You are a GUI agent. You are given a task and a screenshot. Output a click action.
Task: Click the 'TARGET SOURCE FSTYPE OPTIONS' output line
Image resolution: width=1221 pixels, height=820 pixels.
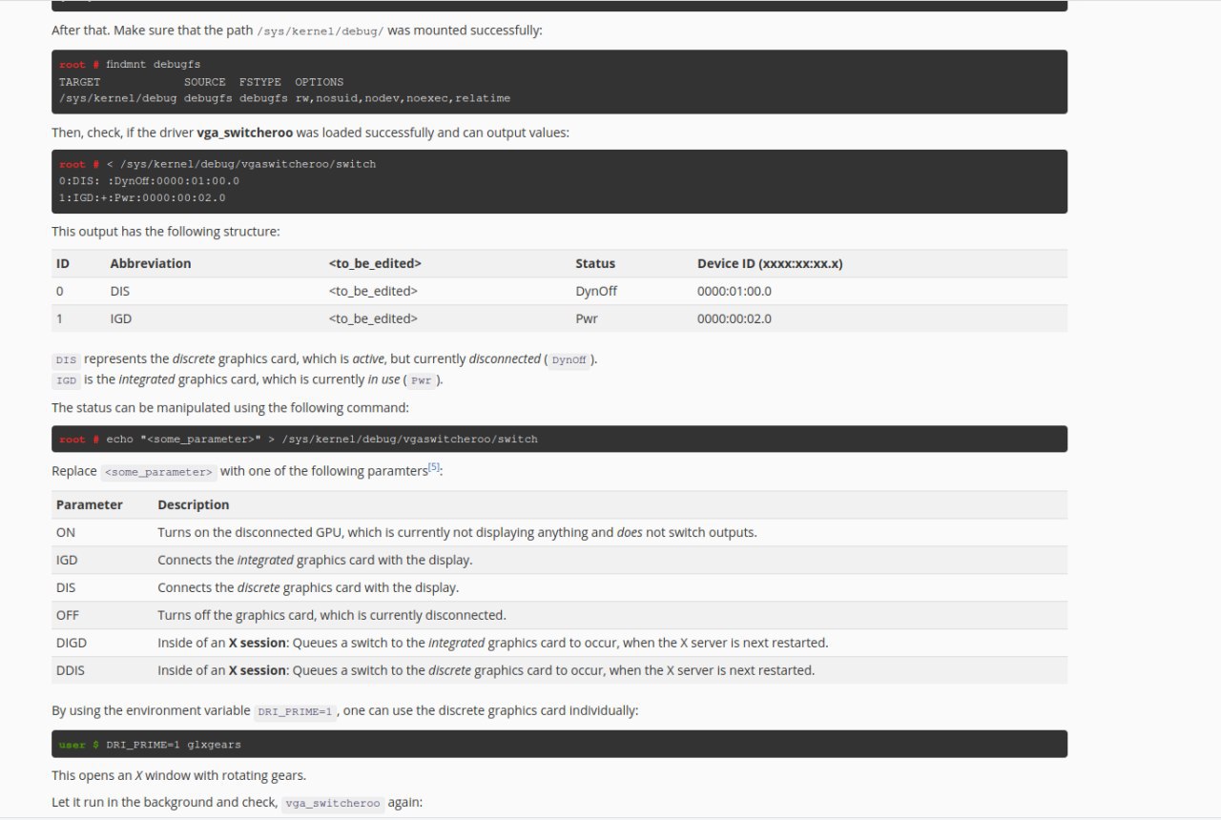click(x=201, y=82)
